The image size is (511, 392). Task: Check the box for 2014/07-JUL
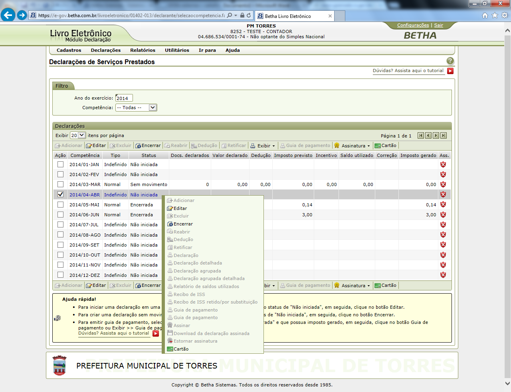coord(60,225)
